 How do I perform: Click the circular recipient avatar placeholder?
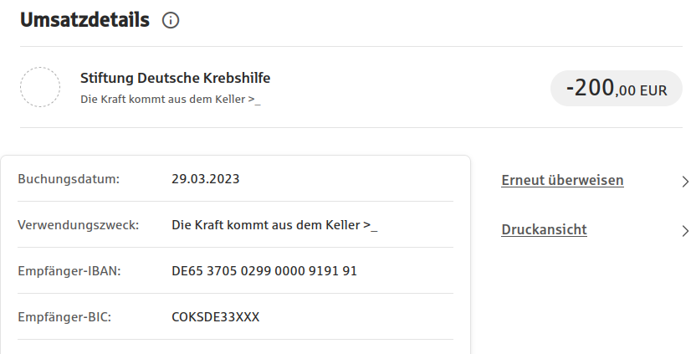40,87
